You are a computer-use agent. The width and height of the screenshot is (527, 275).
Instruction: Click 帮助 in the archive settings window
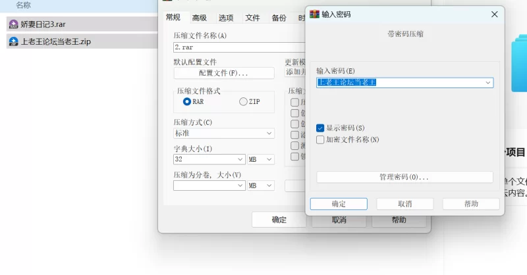click(x=399, y=220)
